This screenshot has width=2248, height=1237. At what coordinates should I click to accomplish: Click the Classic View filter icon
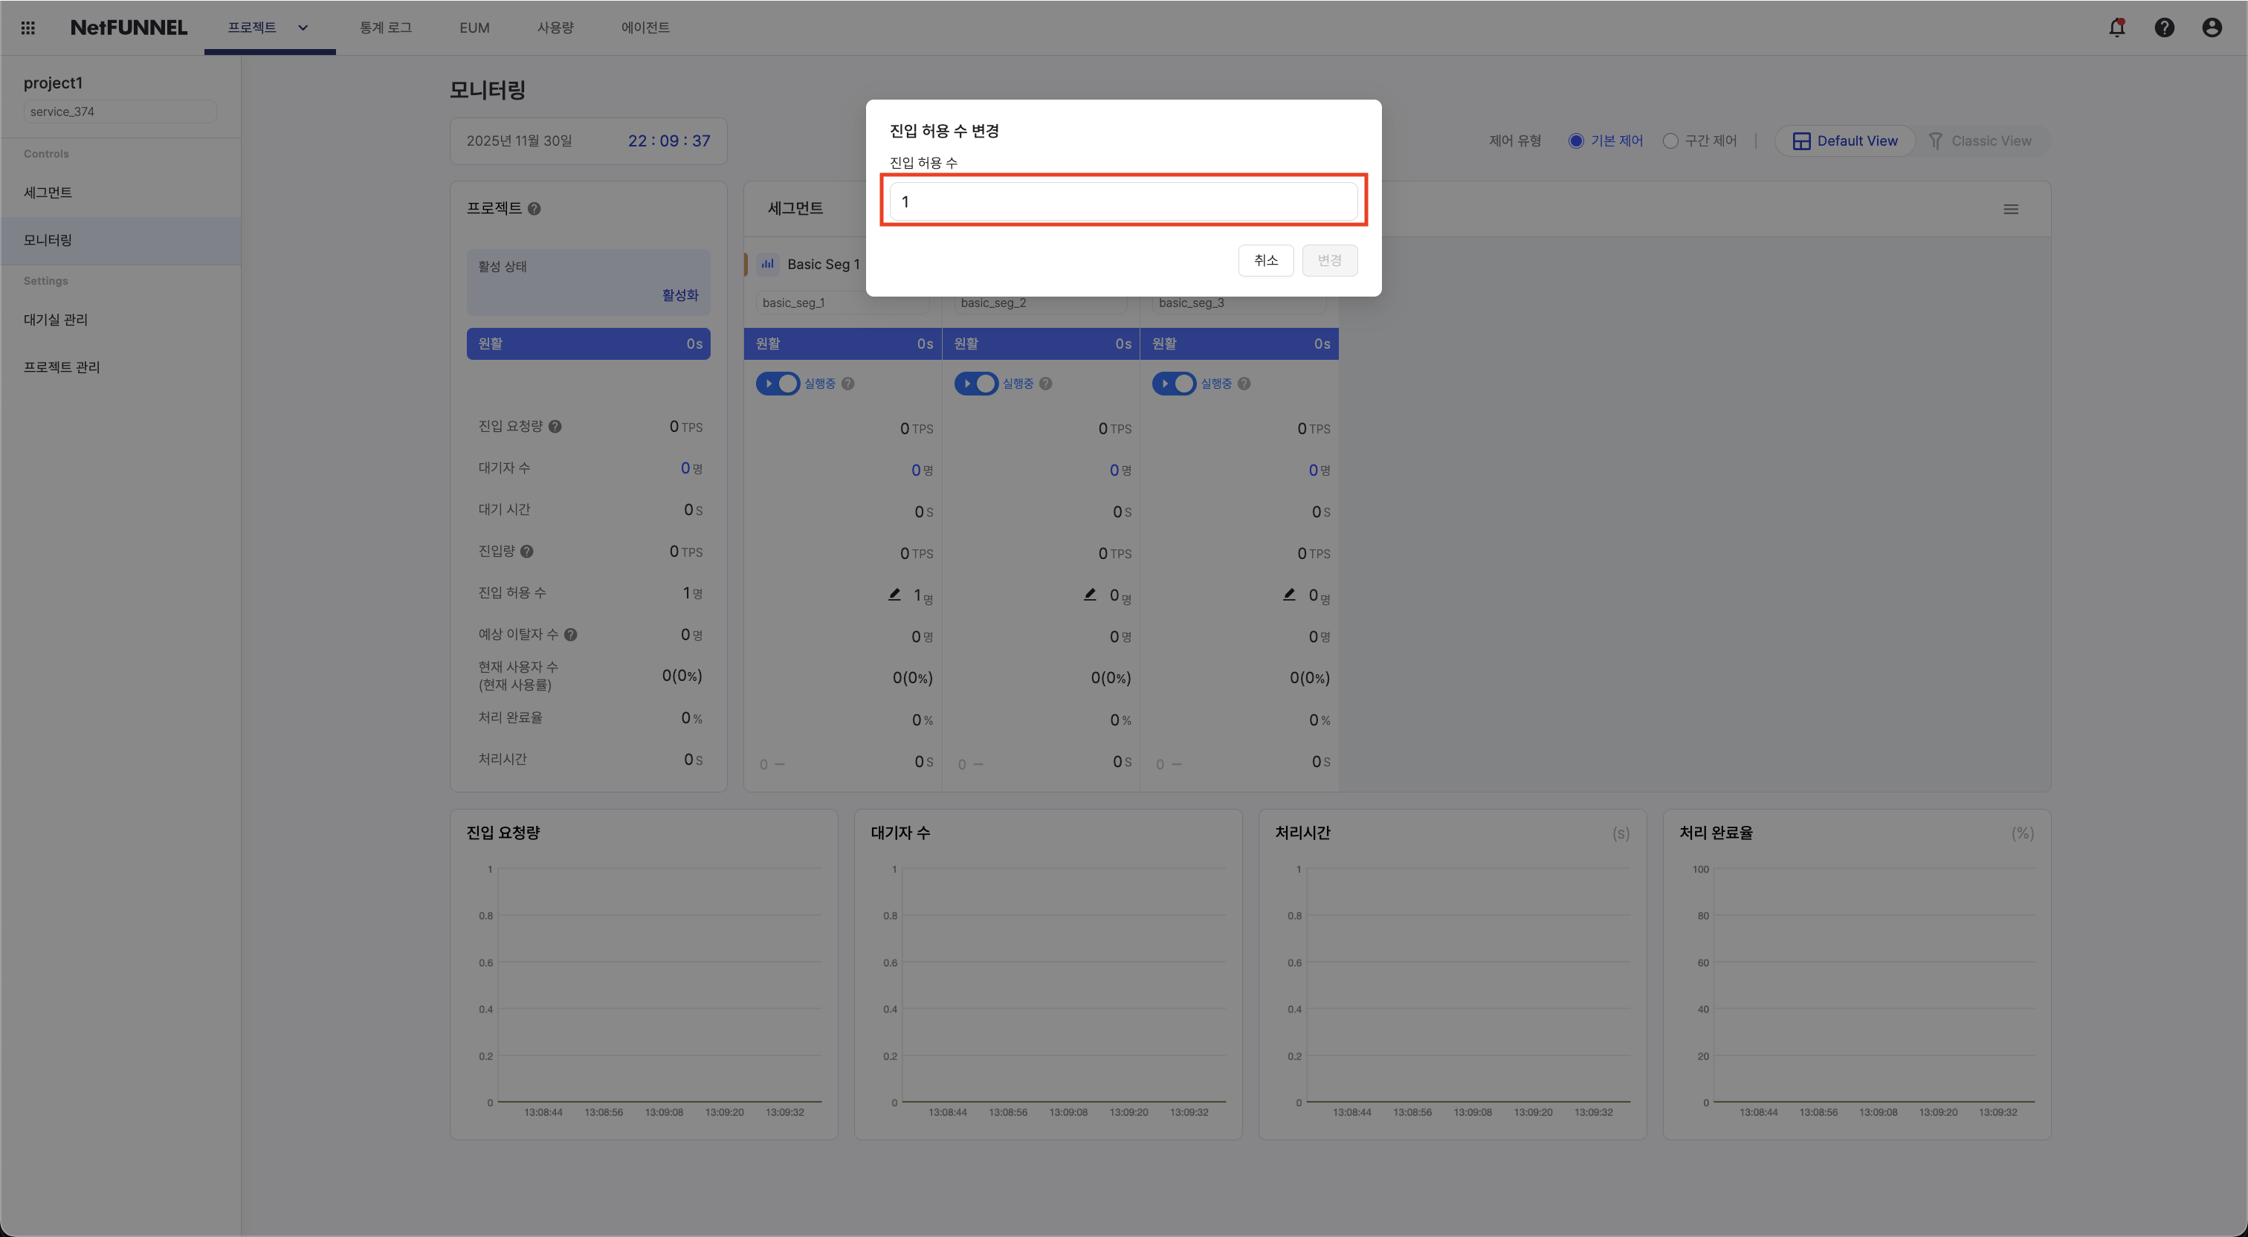coord(1936,141)
